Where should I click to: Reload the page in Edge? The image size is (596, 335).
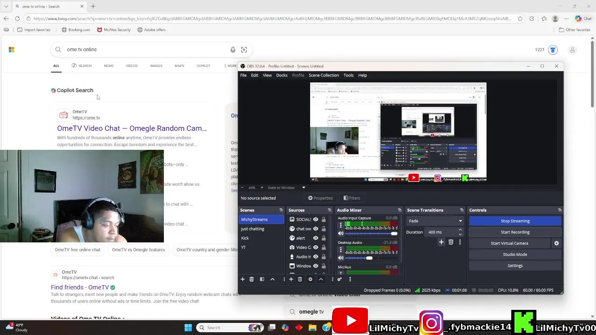pos(17,19)
